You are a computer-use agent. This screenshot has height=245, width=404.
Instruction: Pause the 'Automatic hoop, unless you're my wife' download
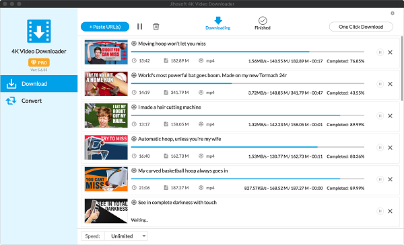click(380, 148)
